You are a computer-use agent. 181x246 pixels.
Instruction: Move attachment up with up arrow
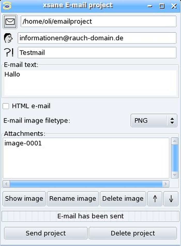click(x=155, y=199)
